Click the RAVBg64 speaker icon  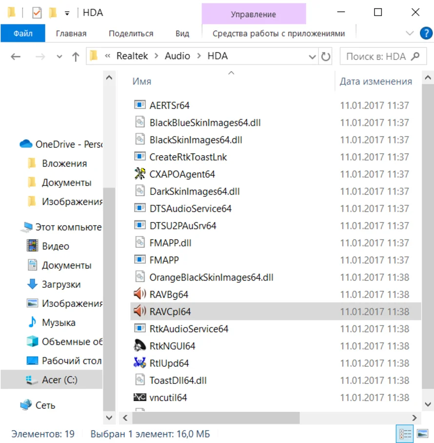(x=140, y=294)
